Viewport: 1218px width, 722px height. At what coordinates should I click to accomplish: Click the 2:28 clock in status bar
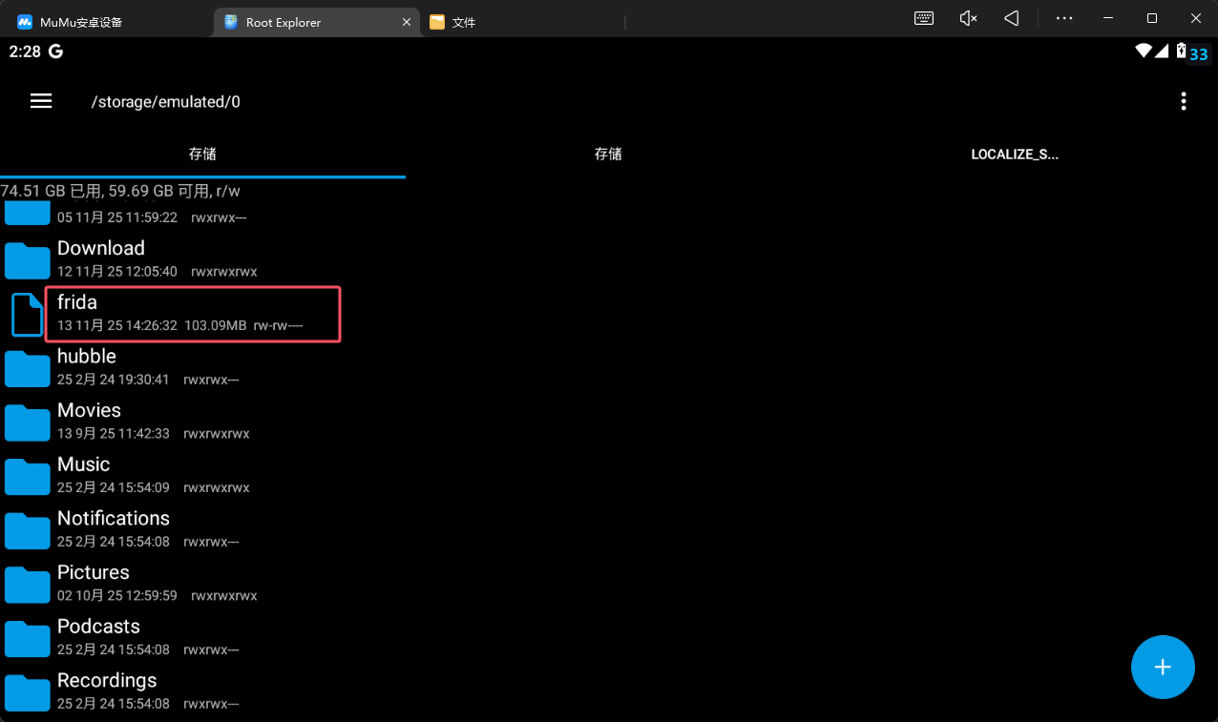25,52
